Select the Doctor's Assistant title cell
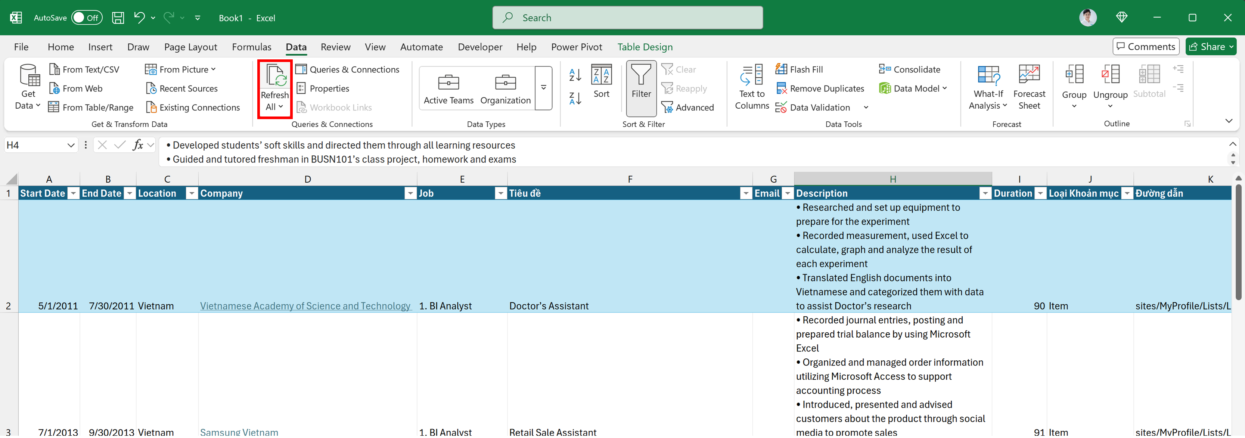 coord(629,256)
